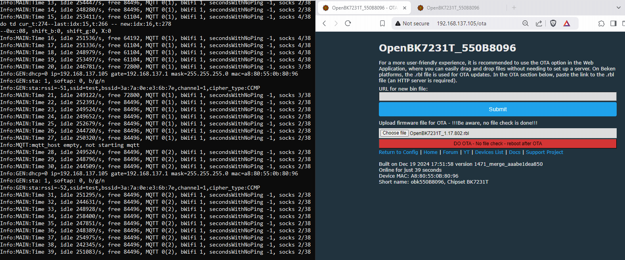Select the address bar URL 192.168.137.105/ota

[462, 23]
